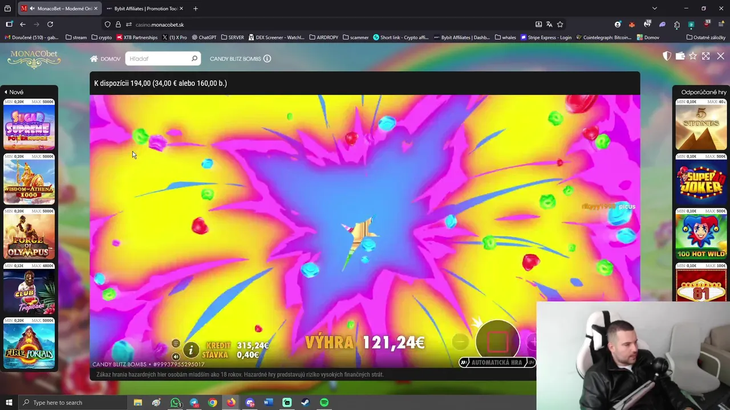The height and width of the screenshot is (410, 730).
Task: Open the whales bookmarks folder
Action: tap(505, 38)
